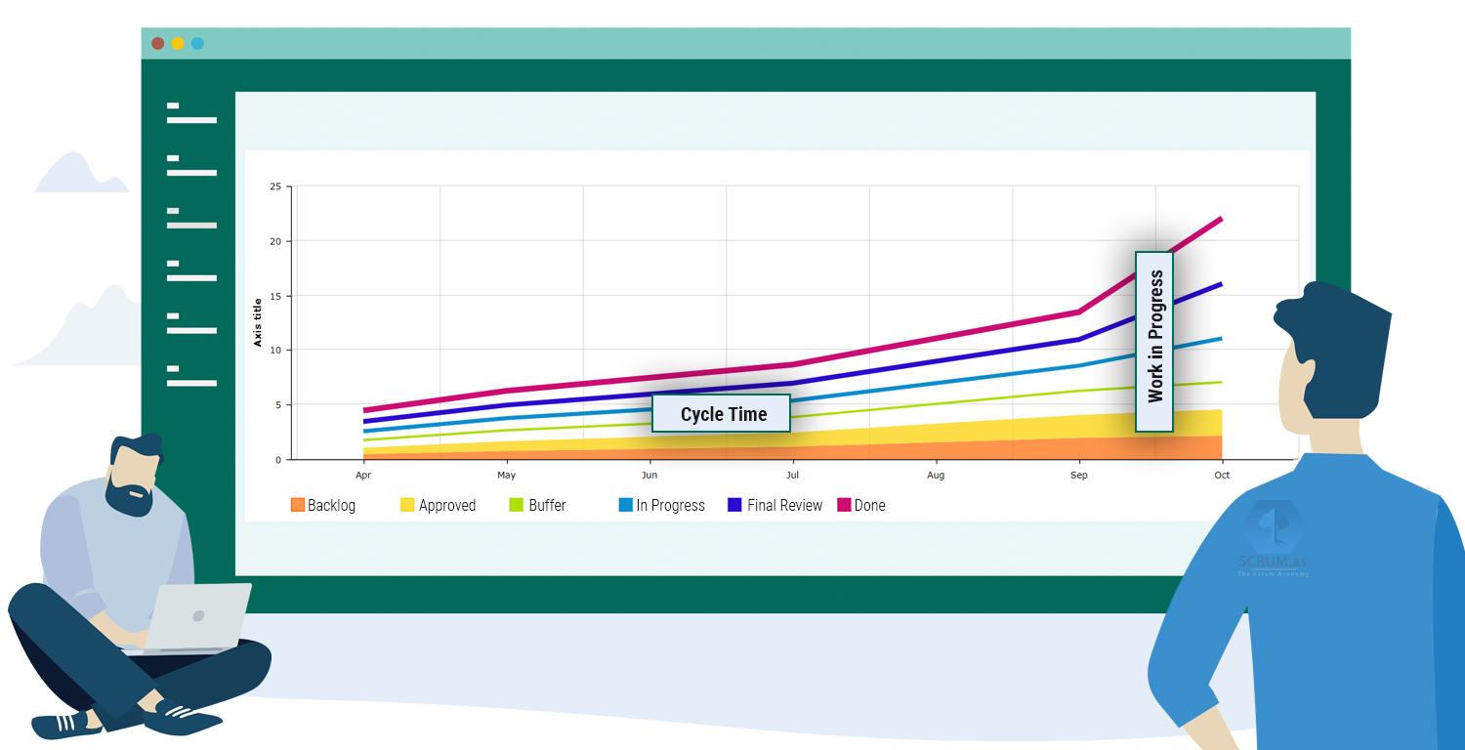Click the second sidebar menu item
The image size is (1465, 750).
point(191,166)
